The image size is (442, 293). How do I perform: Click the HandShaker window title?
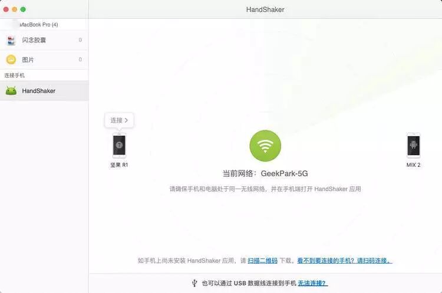tap(265, 9)
